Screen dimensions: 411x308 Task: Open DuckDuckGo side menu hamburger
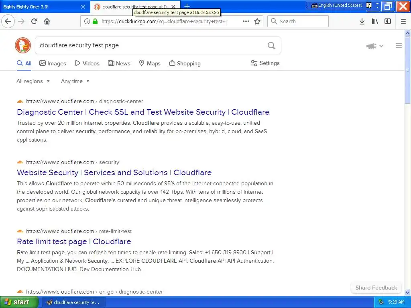pos(399,46)
